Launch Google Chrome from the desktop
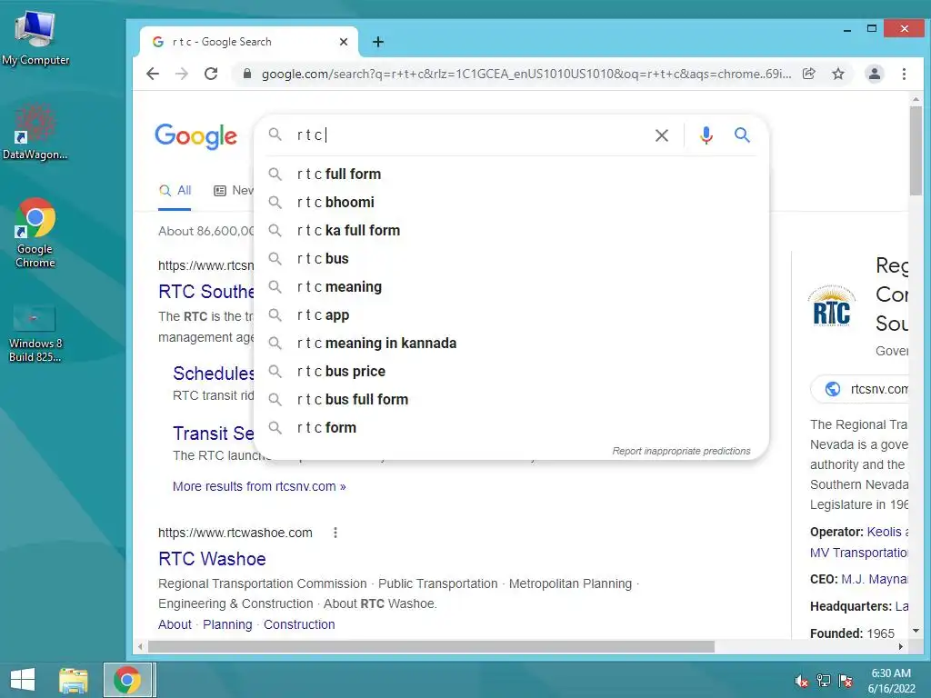 (35, 233)
